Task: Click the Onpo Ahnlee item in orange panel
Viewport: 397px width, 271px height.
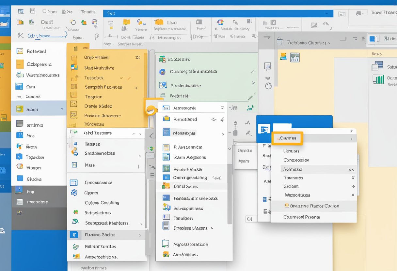Action: 96,57
